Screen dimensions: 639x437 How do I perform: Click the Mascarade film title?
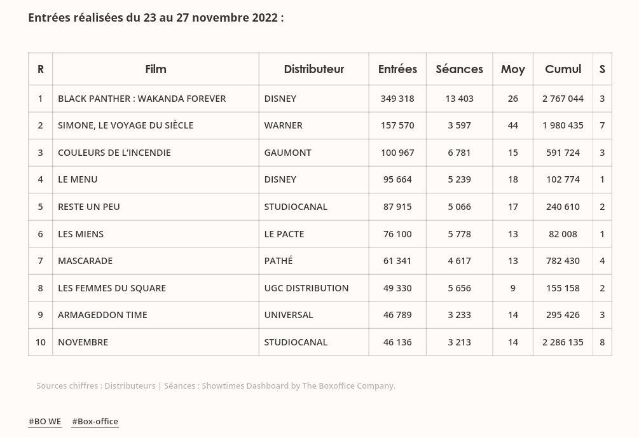(x=85, y=261)
